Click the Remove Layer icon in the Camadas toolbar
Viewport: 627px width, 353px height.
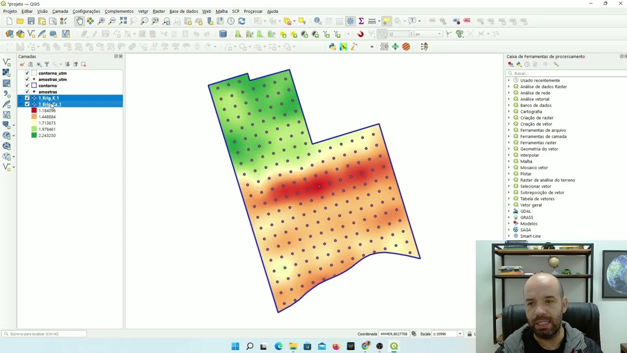(83, 64)
